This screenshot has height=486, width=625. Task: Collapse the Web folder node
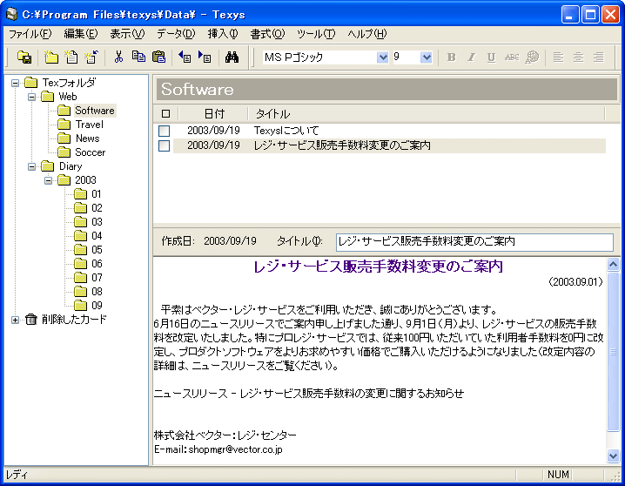[31, 97]
